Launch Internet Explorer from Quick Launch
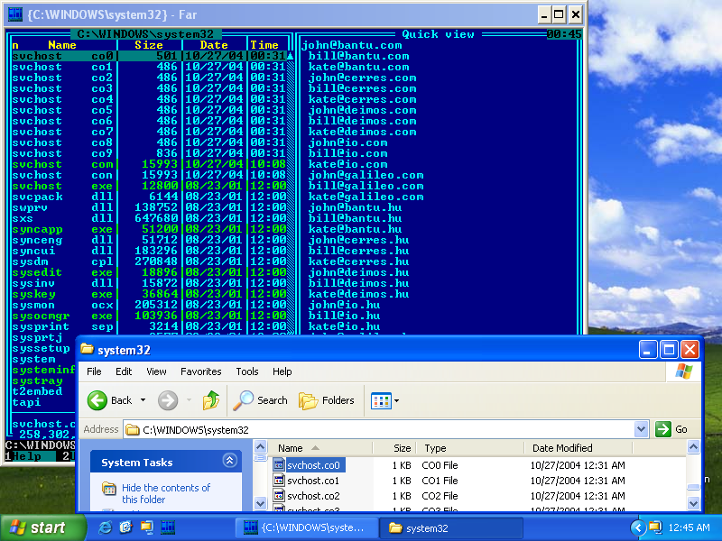Image resolution: width=722 pixels, height=541 pixels. (x=105, y=527)
